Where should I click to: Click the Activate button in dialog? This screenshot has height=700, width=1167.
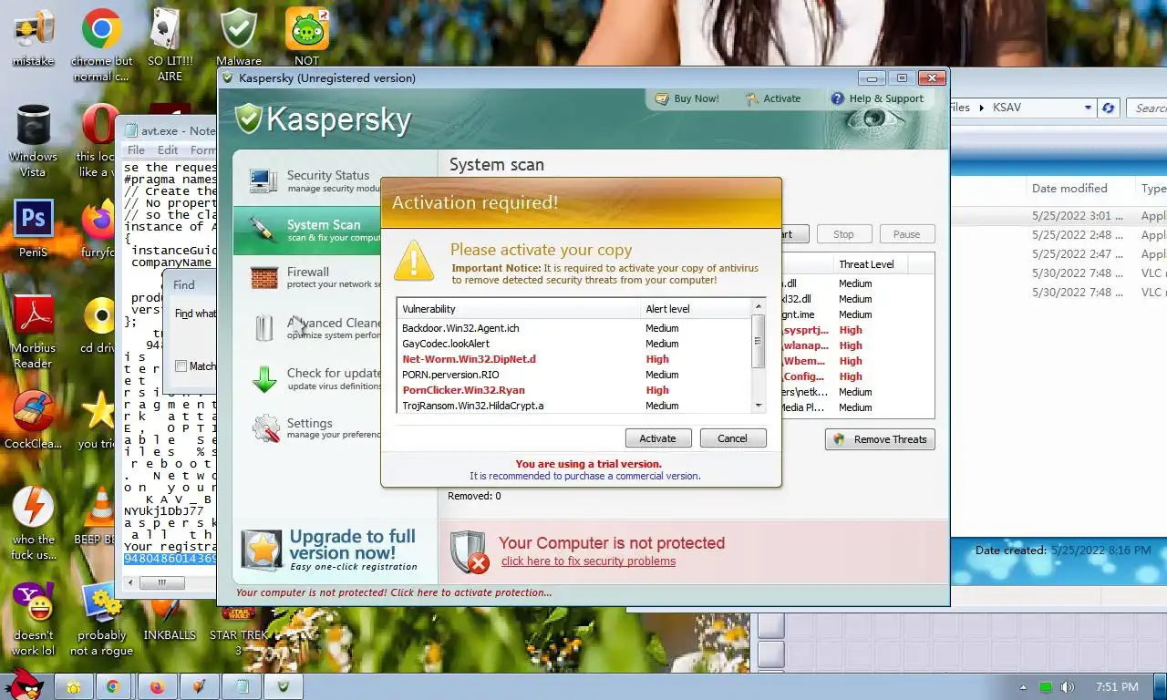(658, 438)
